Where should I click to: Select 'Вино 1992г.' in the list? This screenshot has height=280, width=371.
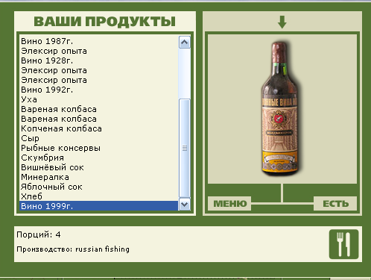pos(98,90)
